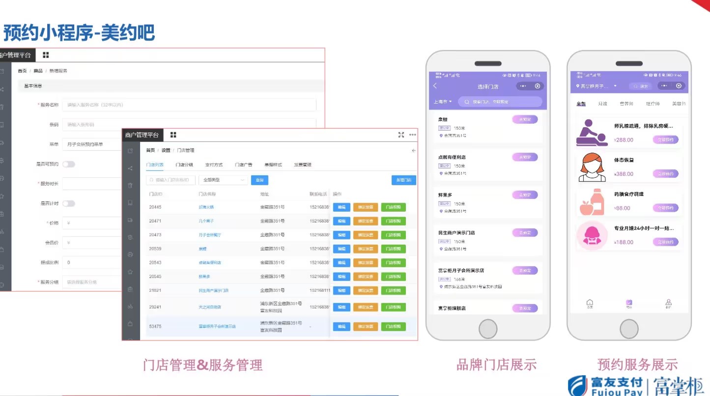710x396 pixels.
Task: Switch to 门店分组 tab
Action: [x=184, y=165]
